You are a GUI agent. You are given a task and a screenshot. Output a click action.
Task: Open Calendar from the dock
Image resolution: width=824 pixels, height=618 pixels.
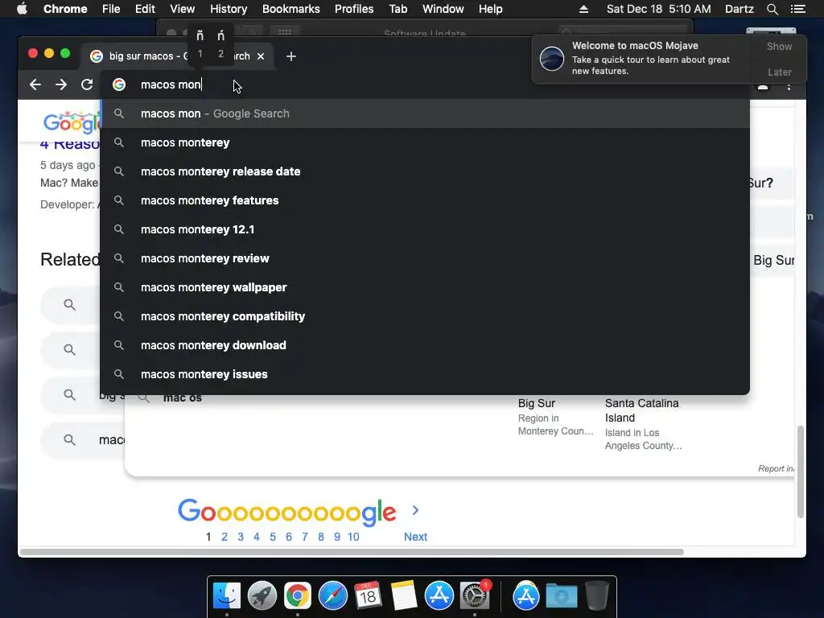[x=368, y=596]
